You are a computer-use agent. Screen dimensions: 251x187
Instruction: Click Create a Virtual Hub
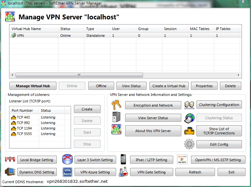[169, 86]
